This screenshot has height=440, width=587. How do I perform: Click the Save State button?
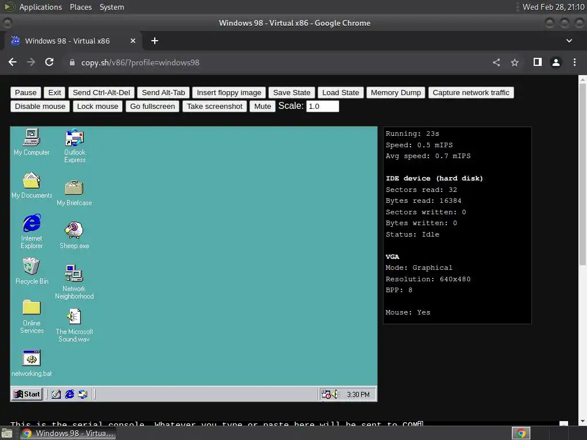292,92
